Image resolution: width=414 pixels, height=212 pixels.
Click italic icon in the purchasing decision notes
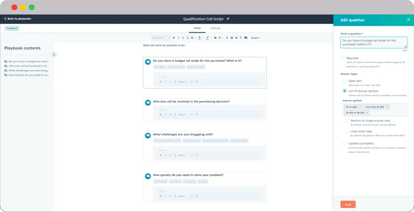[165, 115]
